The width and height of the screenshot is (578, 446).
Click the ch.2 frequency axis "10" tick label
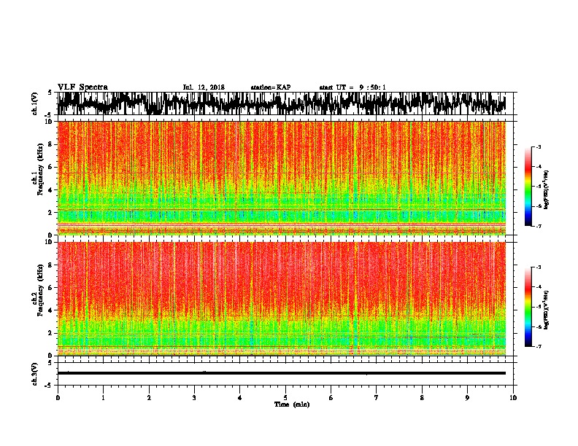tap(49, 243)
